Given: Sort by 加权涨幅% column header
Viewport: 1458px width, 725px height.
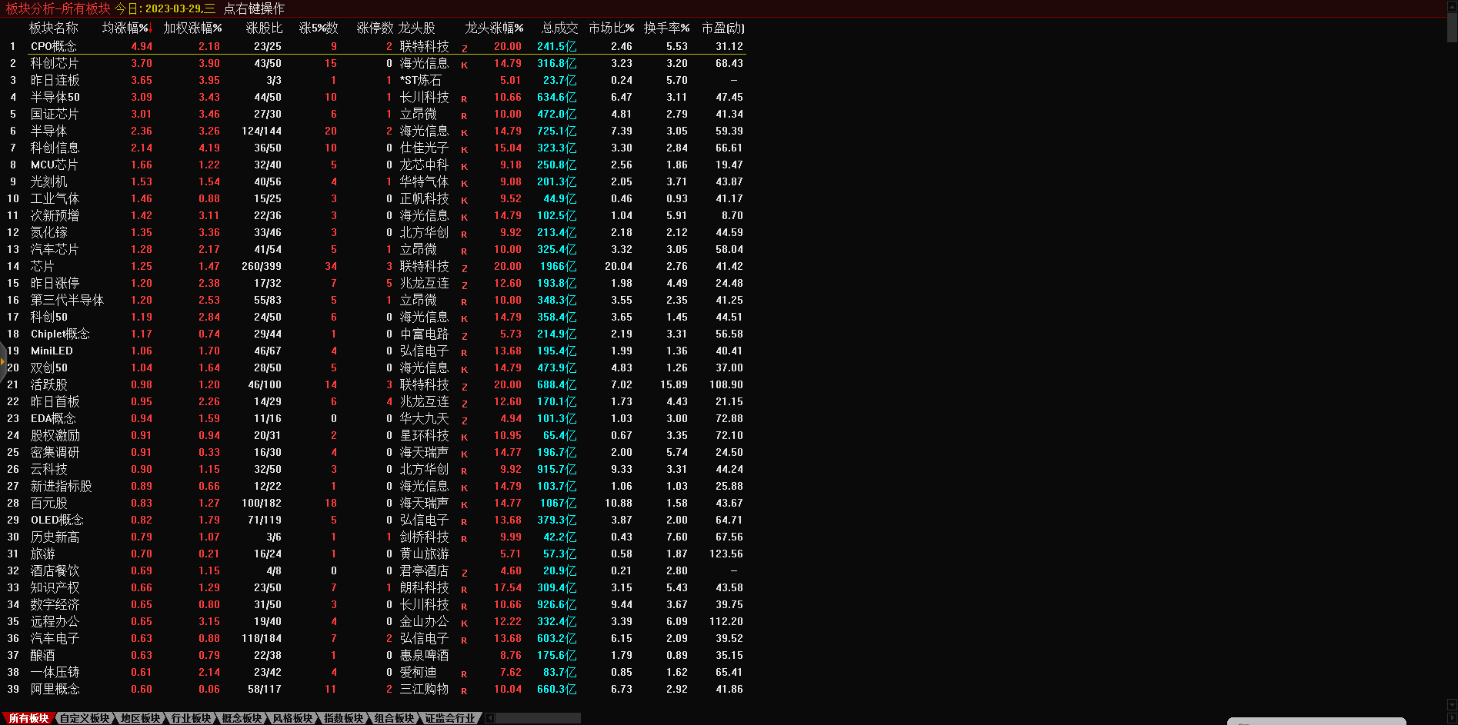Looking at the screenshot, I should point(192,28).
